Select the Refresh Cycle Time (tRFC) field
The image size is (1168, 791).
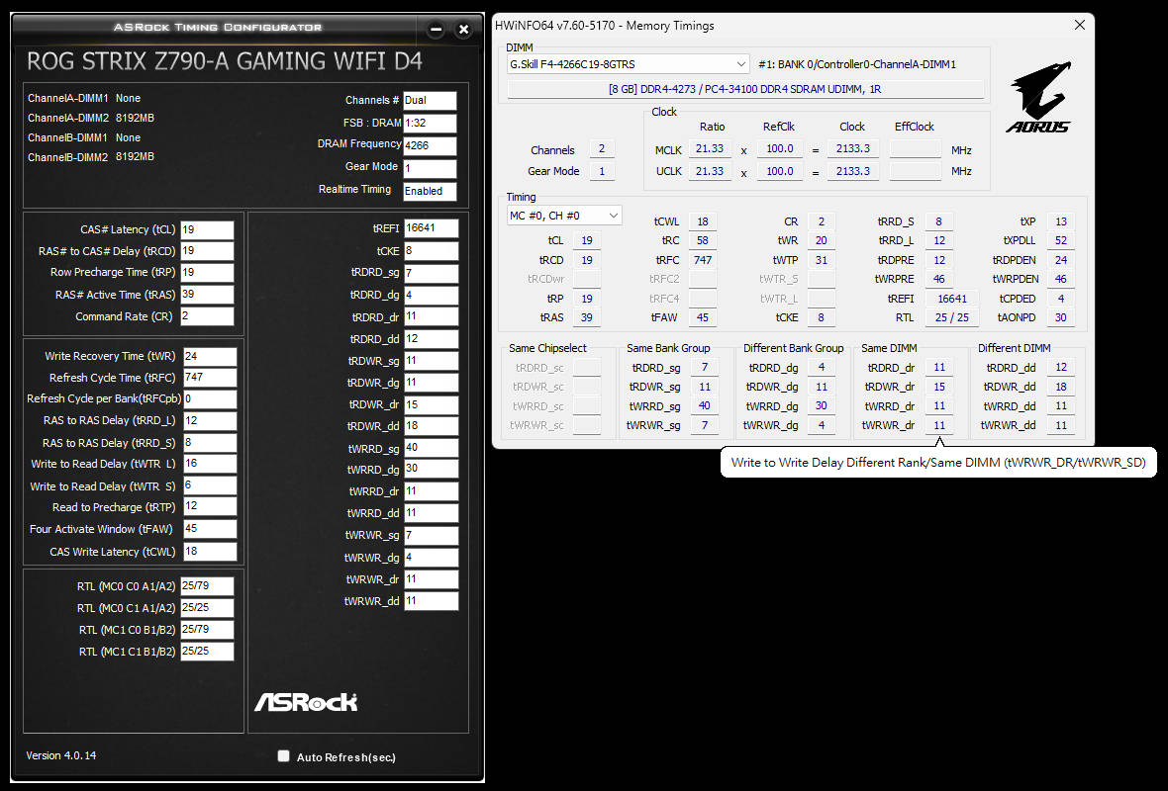click(209, 378)
